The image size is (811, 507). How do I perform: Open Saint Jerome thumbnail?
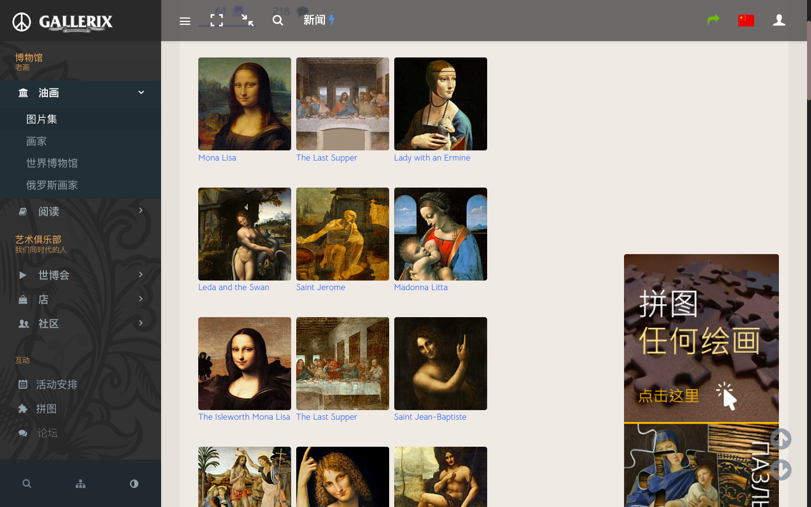(342, 234)
